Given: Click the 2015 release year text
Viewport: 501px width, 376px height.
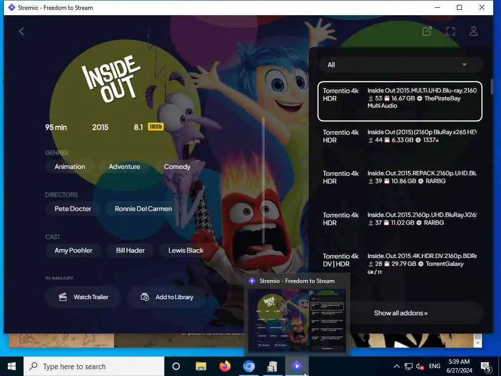Looking at the screenshot, I should (x=100, y=127).
